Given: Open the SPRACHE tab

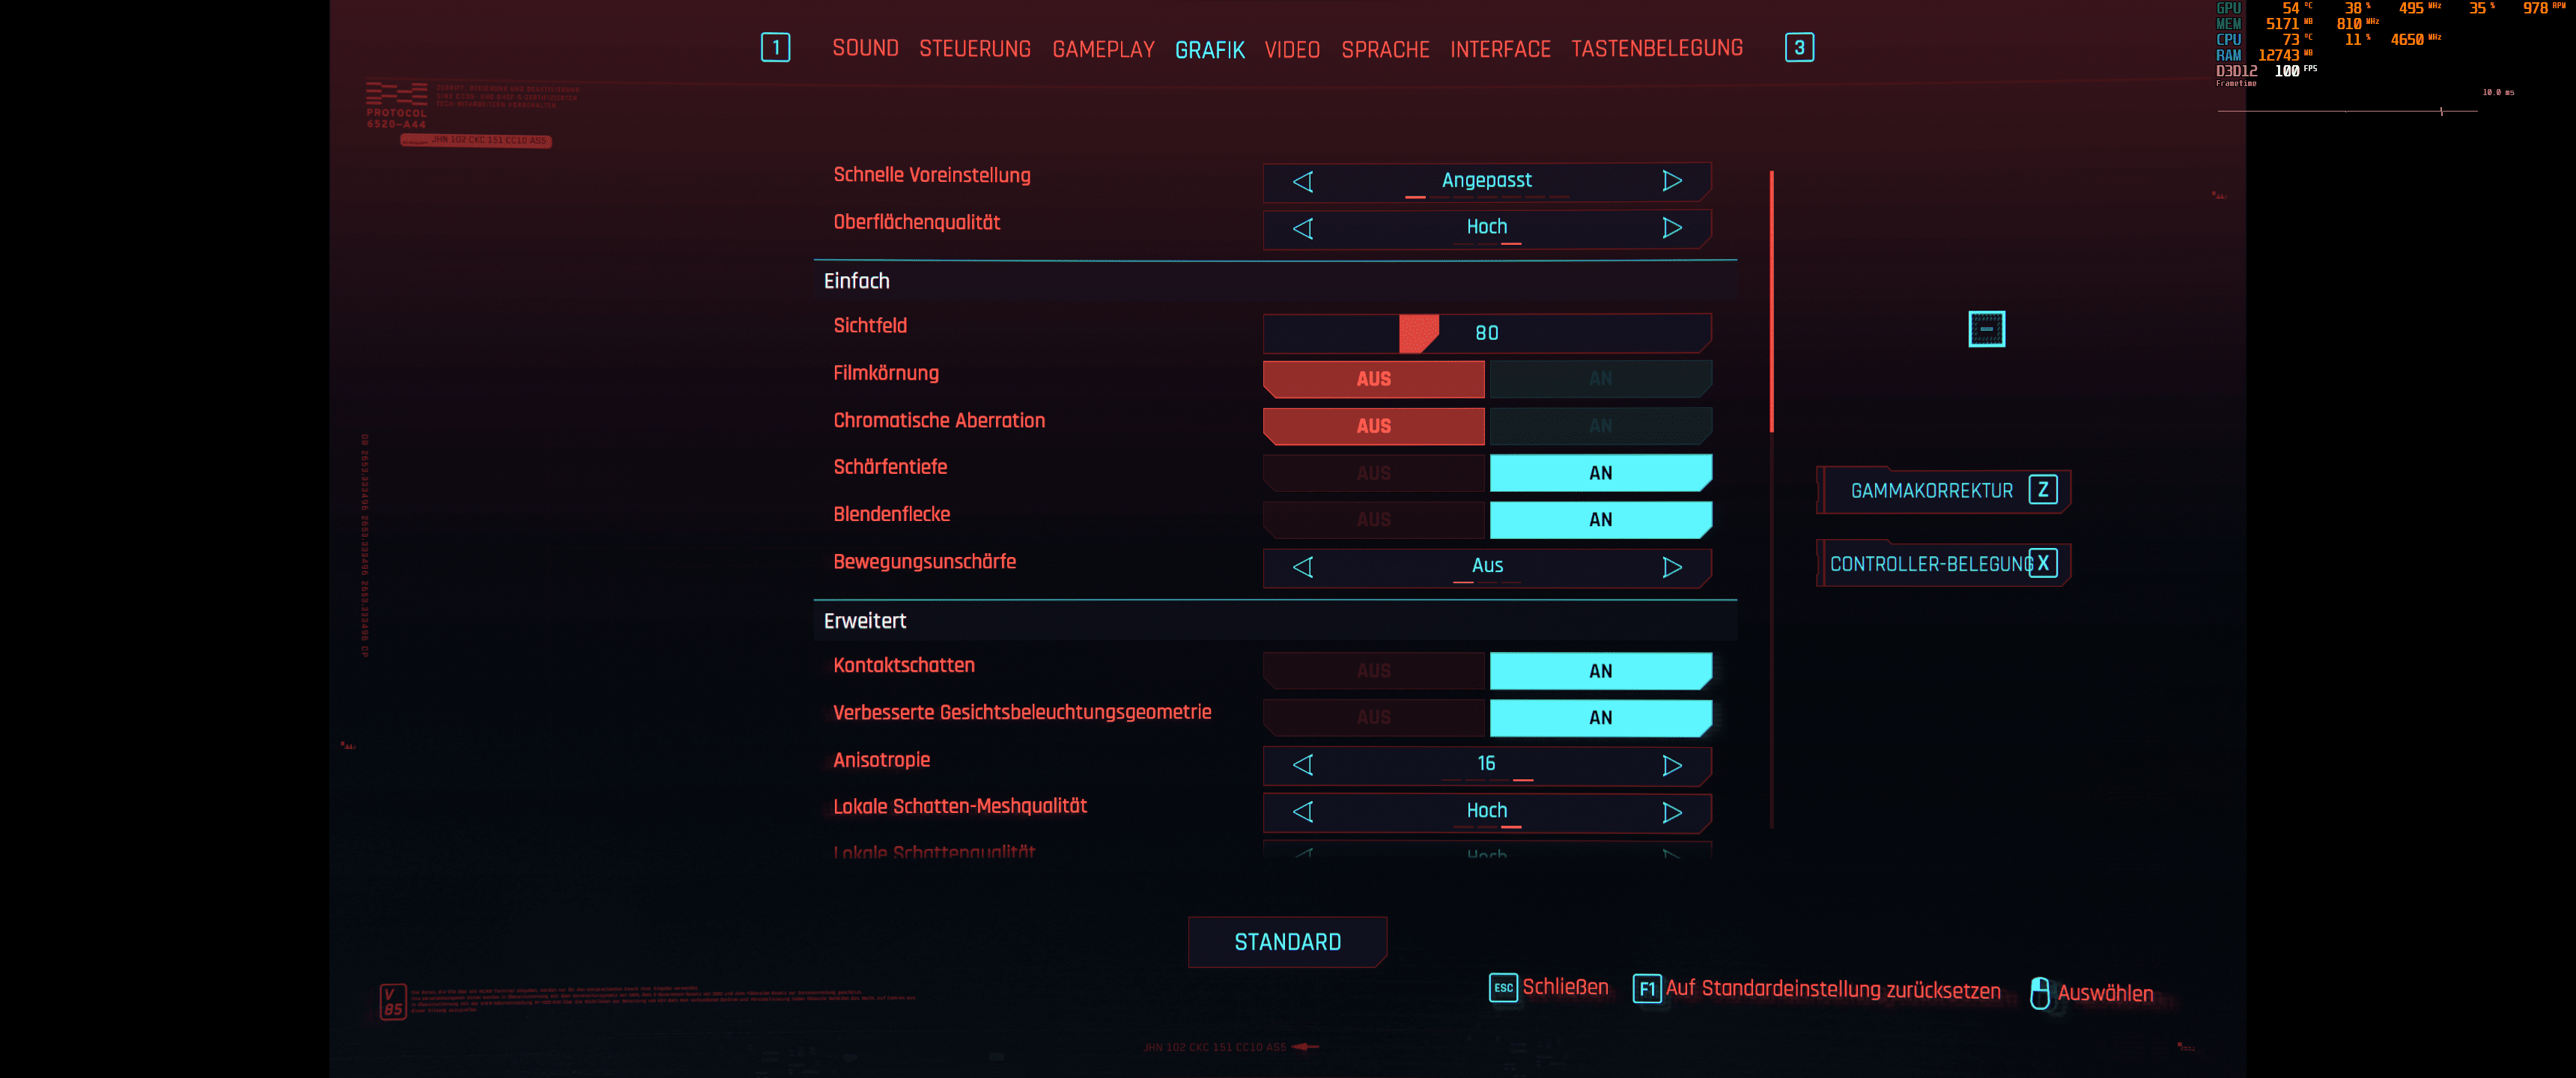Looking at the screenshot, I should pos(1385,49).
